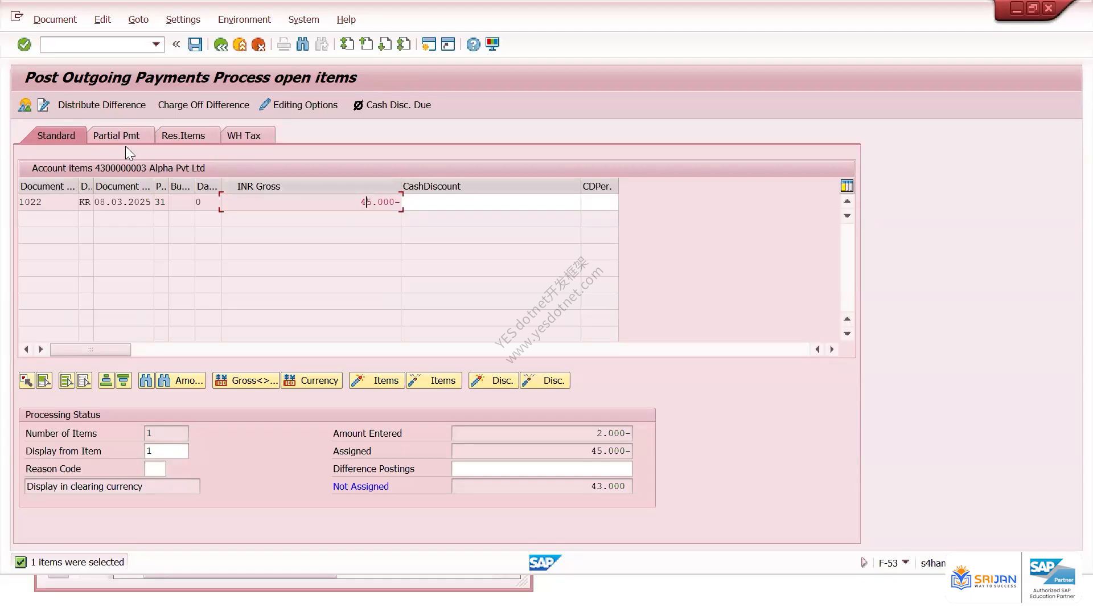Click the Save diskette icon
This screenshot has height=615, width=1093.
coord(195,44)
